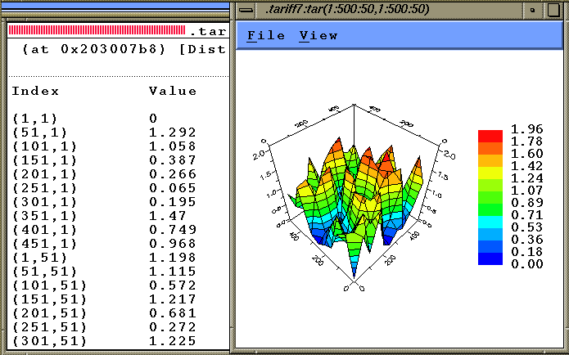The image size is (569, 355).
Task: Open window menu button on tariff7 titlebar
Action: pyautogui.click(x=244, y=9)
